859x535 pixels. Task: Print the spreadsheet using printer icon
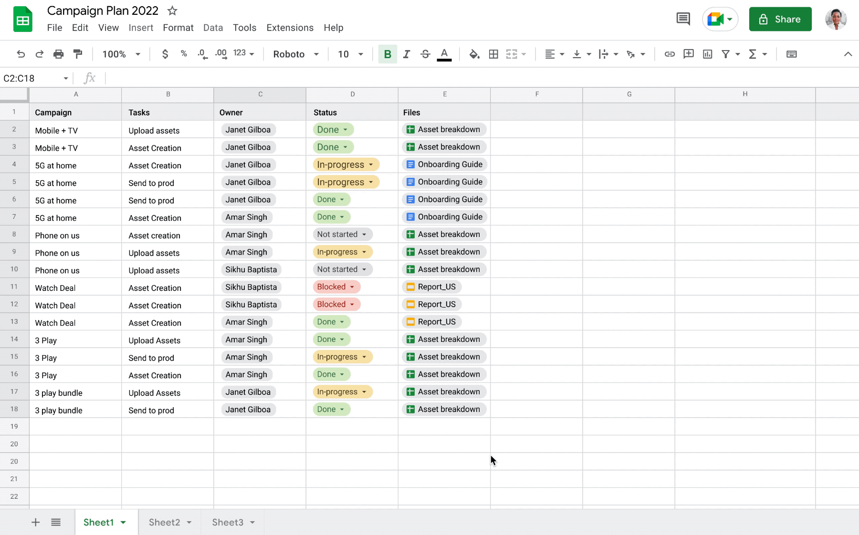click(x=58, y=54)
